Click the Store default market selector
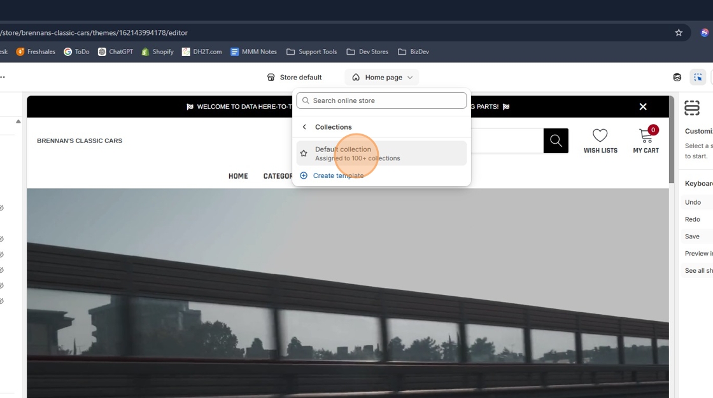 294,77
